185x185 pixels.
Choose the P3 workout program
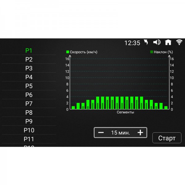[x=29, y=68]
